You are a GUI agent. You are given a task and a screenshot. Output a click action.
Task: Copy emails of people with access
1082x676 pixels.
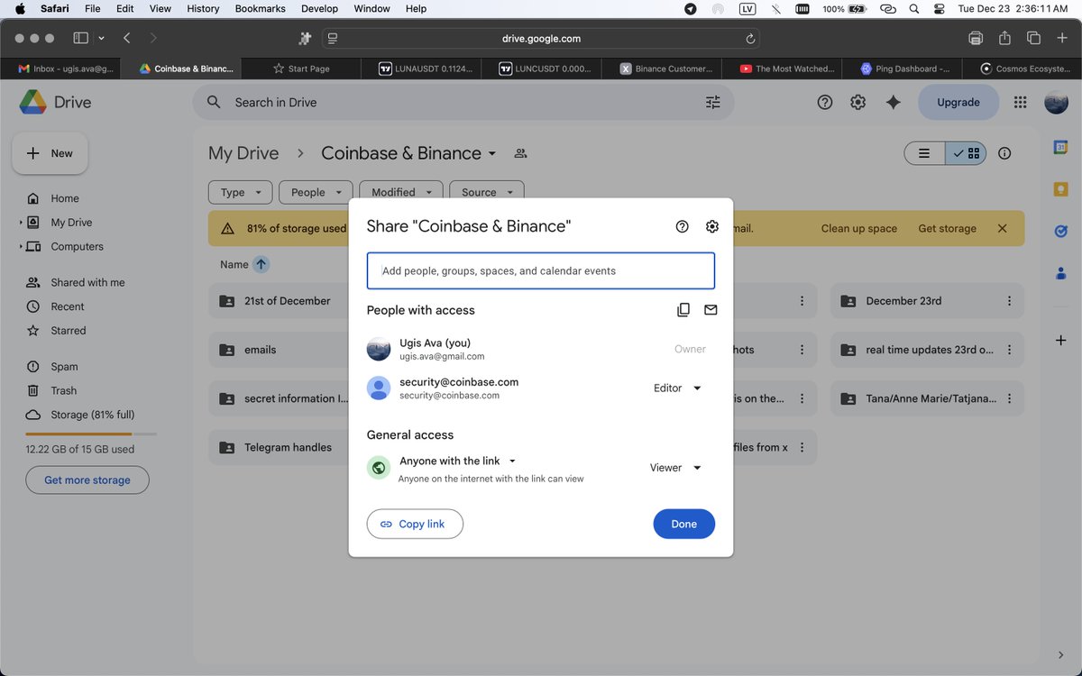(x=683, y=310)
